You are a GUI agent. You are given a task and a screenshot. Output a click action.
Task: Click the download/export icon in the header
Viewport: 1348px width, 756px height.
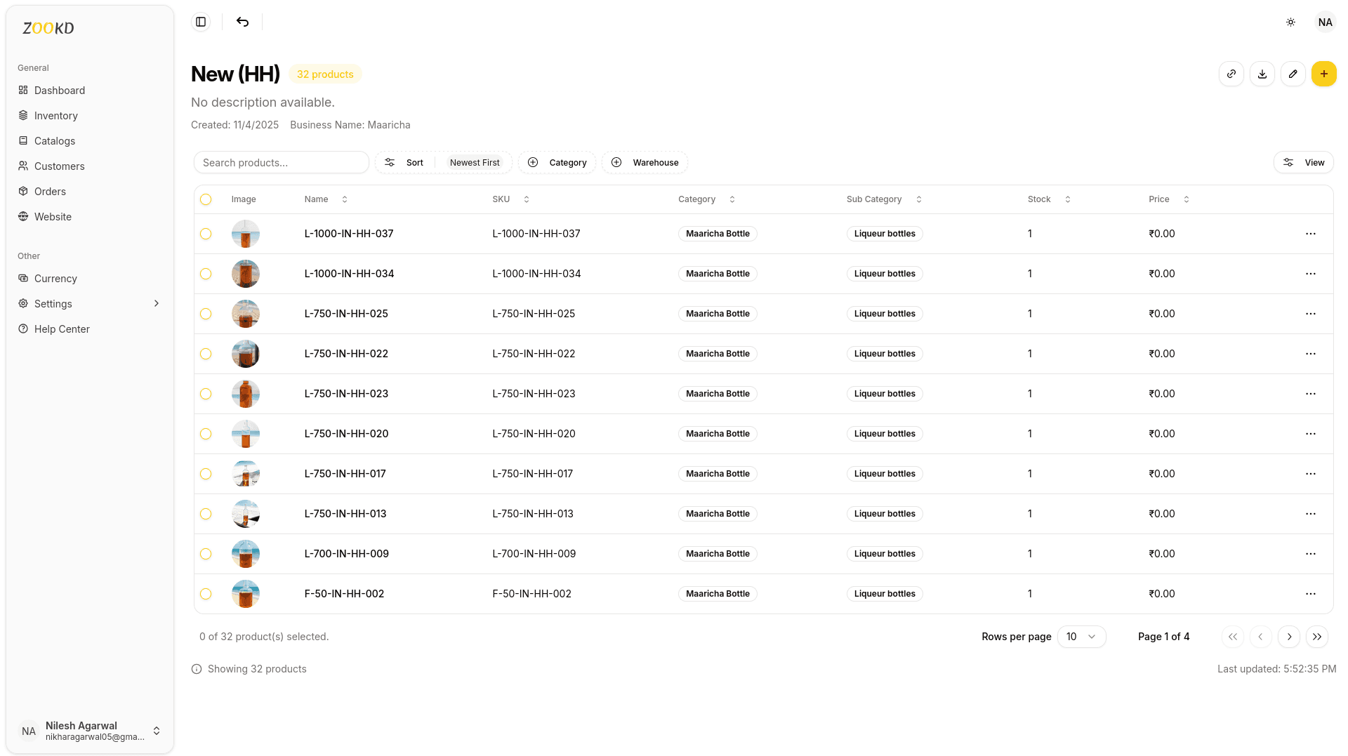[x=1262, y=73]
